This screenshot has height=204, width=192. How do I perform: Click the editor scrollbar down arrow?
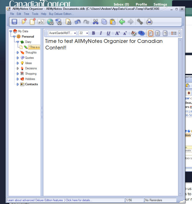pyautogui.click(x=180, y=194)
